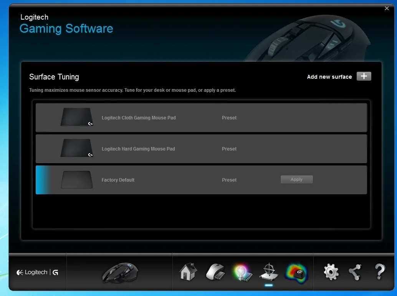Select the Logitech Hard Gaming Mouse Pad row
The image size is (397, 296).
click(201, 149)
